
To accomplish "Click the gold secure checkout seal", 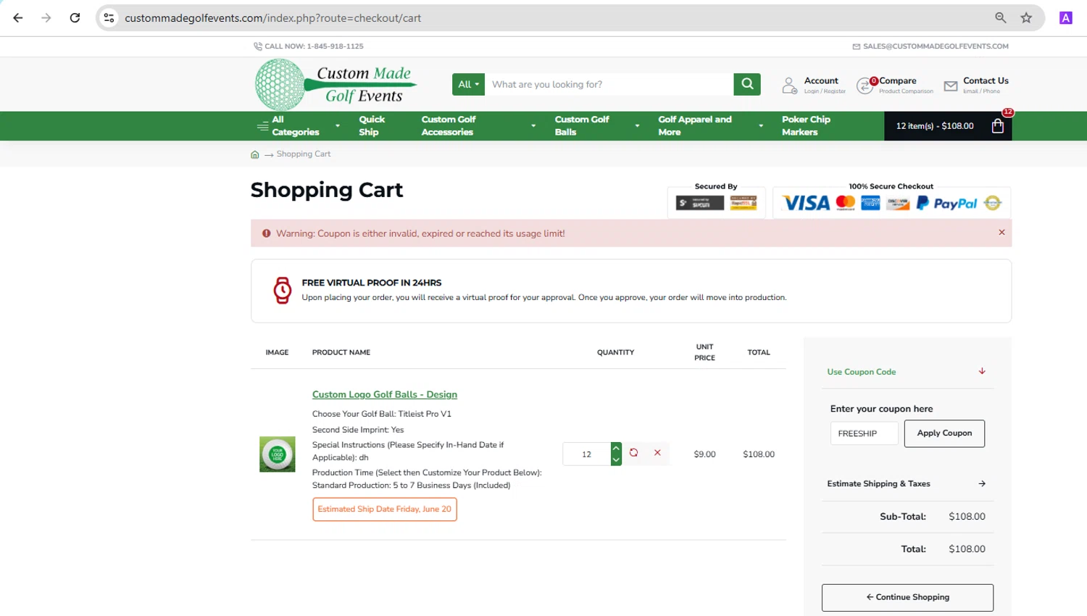I will (x=993, y=204).
